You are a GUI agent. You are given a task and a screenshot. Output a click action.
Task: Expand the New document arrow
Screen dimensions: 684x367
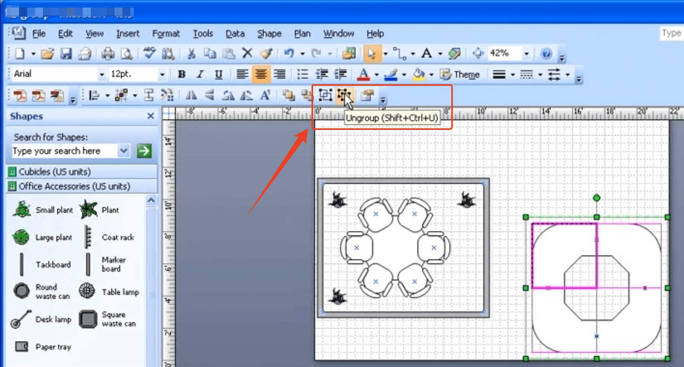point(33,54)
